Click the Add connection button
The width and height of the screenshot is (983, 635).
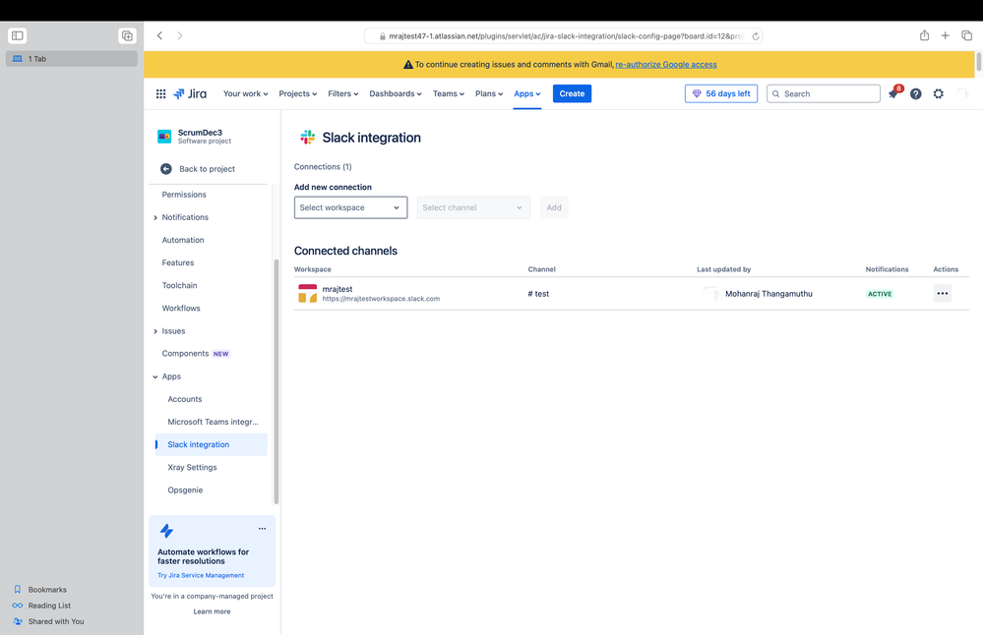[x=554, y=207]
